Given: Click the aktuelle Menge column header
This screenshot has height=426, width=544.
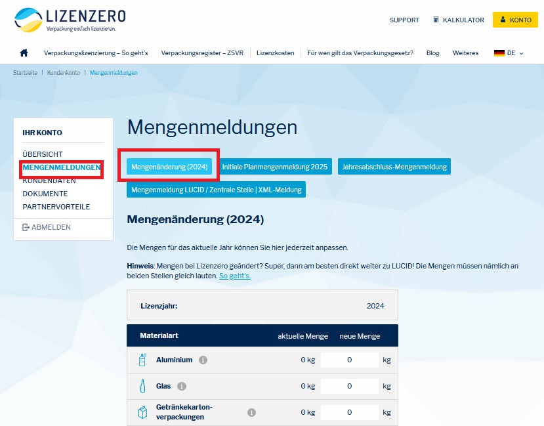Looking at the screenshot, I should [x=303, y=336].
